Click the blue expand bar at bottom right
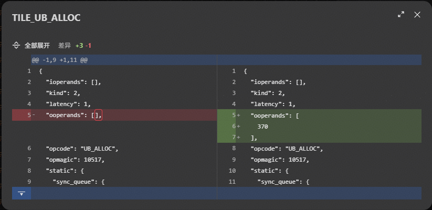This screenshot has height=210, width=432. pos(319,193)
